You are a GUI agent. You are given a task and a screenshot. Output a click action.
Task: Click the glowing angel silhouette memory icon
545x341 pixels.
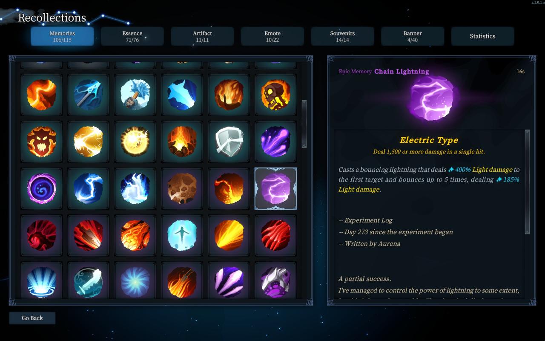pos(182,235)
